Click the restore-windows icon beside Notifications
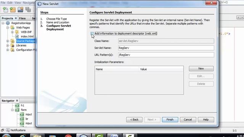Image resolution: width=244 pixels, height=137 pixels. point(2,130)
